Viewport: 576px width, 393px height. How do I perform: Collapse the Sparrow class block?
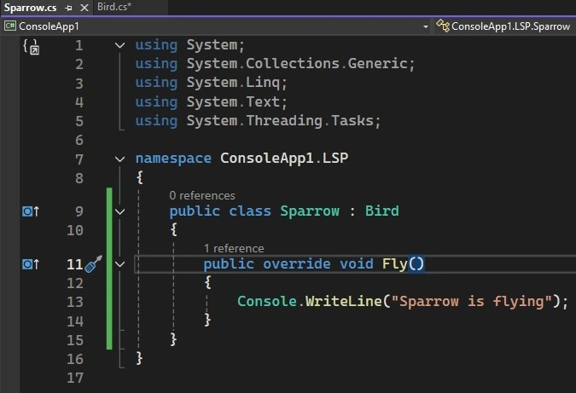click(119, 211)
